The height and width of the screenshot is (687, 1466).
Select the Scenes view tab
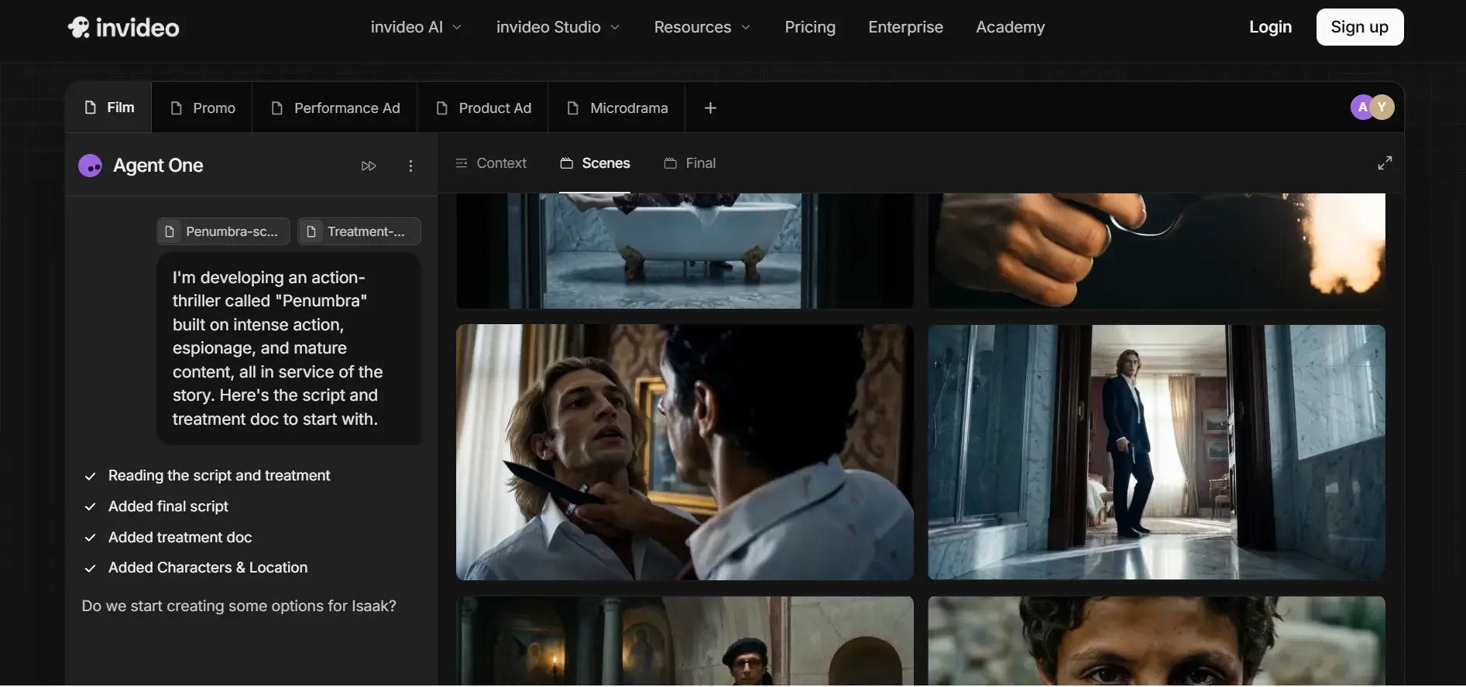pos(595,163)
